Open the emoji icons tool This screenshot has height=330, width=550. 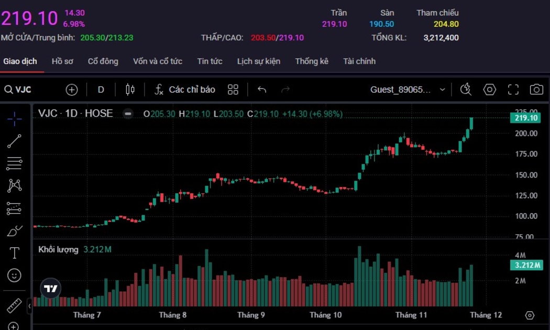(14, 275)
